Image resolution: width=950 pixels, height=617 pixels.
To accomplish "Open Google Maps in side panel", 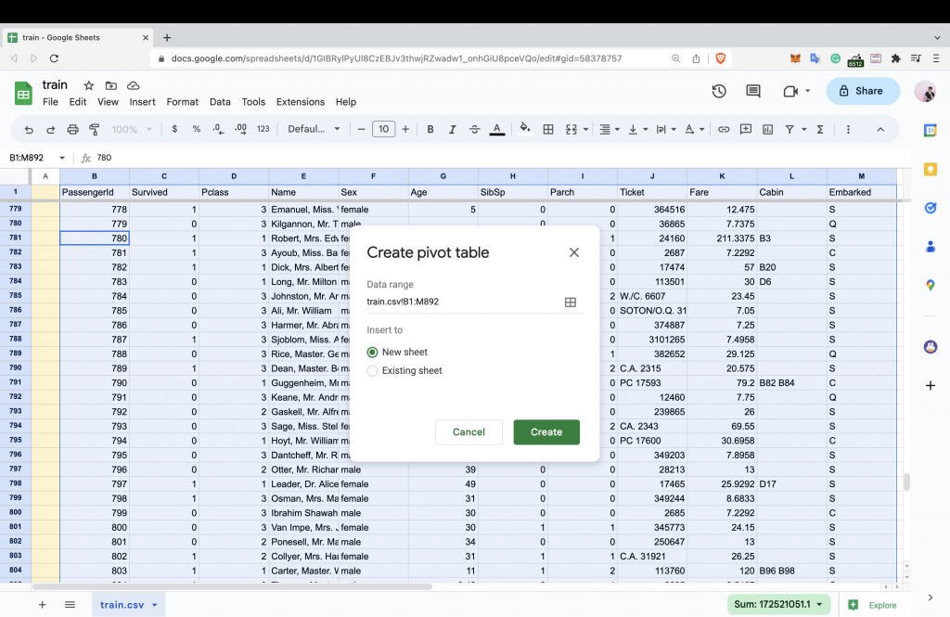I will click(x=931, y=286).
